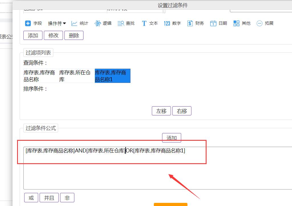292x206 pixels.
Task: Insert OR with the 或 button
Action: tap(31, 198)
